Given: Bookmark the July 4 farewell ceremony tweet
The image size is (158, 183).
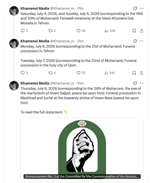Looking at the screenshot, I should (134, 31).
